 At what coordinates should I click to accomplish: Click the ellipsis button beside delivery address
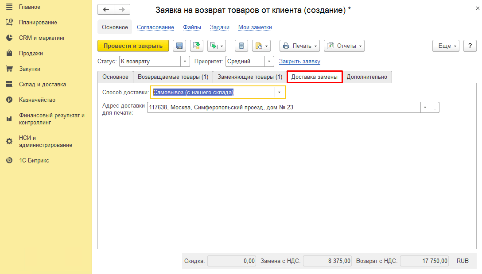(434, 108)
